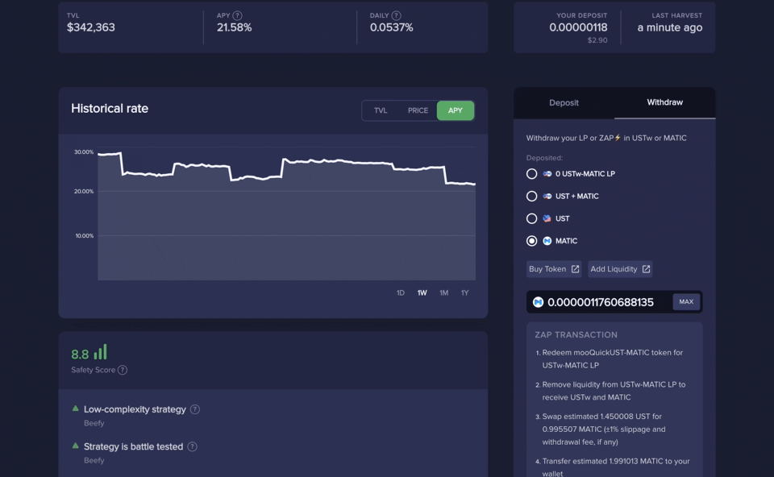
Task: Click the 8.8 safety score value
Action: pos(80,355)
